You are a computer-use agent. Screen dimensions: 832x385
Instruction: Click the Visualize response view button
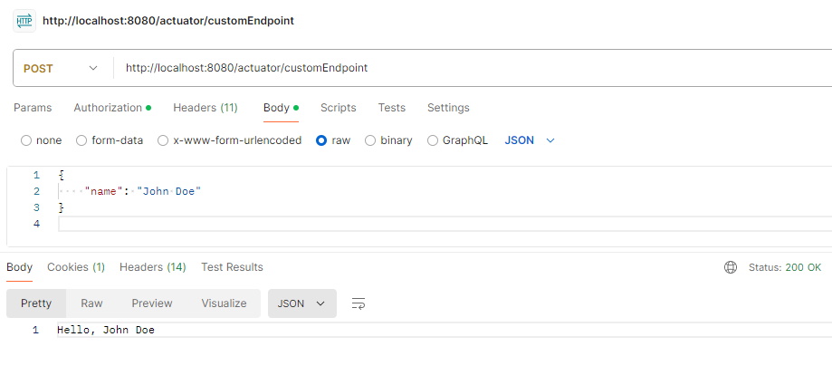coord(224,303)
